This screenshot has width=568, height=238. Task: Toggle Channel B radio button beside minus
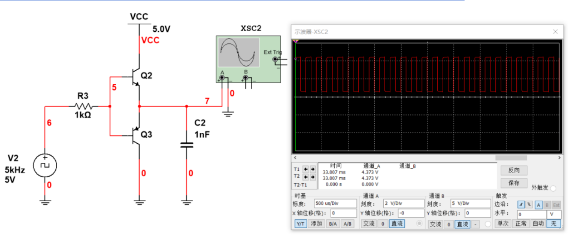coord(488,224)
